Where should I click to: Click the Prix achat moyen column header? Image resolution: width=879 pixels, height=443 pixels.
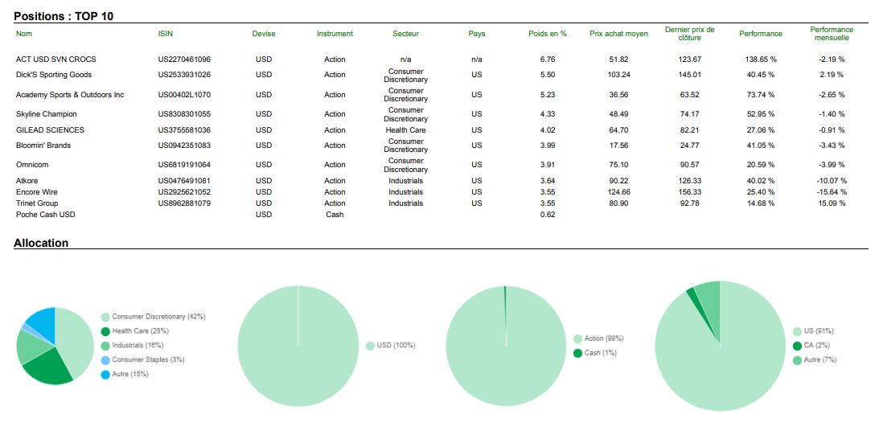point(619,34)
